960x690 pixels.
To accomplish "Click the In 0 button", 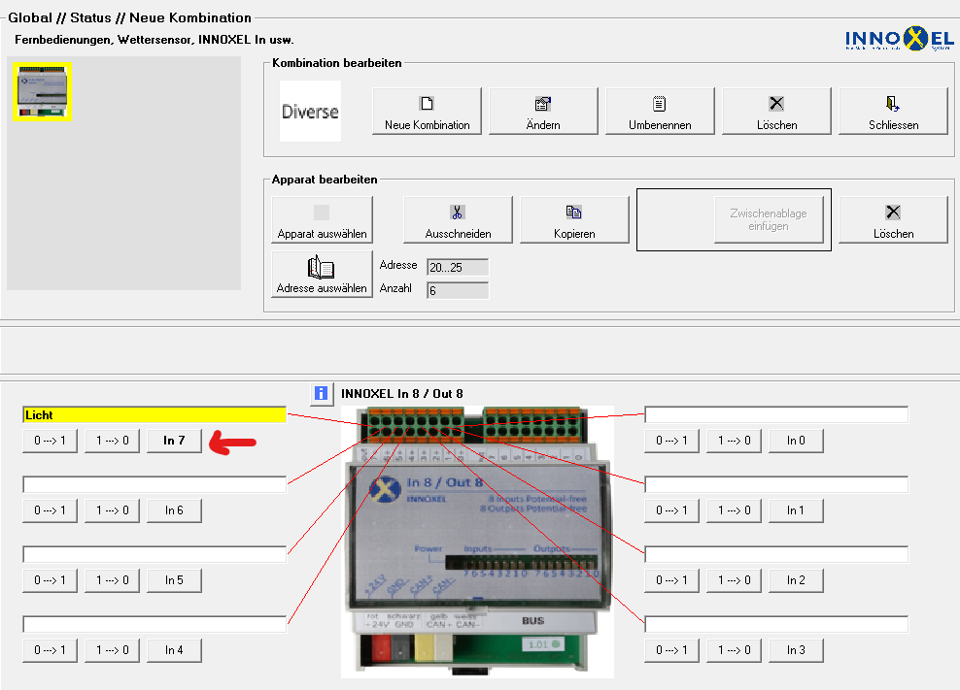I will pyautogui.click(x=796, y=441).
